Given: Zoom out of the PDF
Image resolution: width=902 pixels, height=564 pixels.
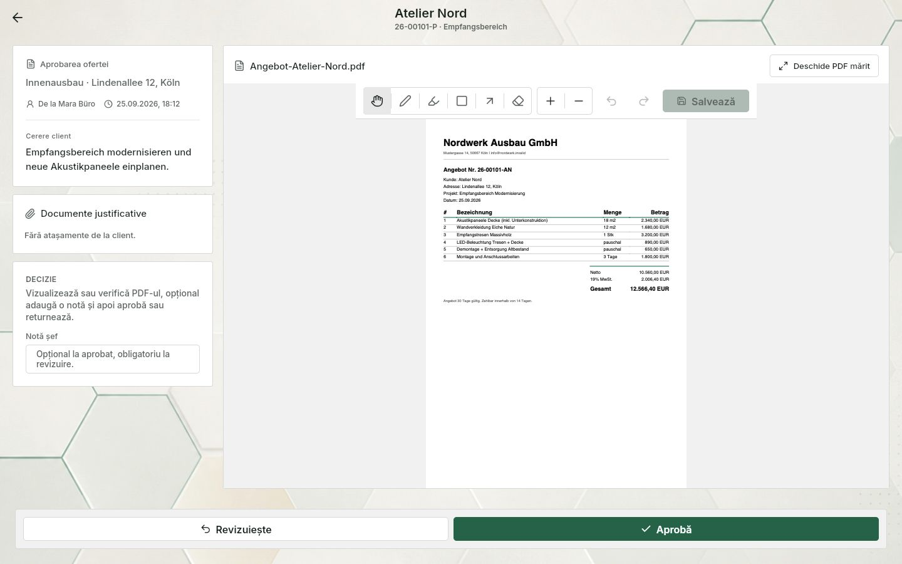Looking at the screenshot, I should (x=579, y=101).
